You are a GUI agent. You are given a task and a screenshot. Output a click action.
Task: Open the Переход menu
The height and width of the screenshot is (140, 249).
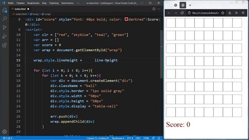pyautogui.click(x=54, y=3)
